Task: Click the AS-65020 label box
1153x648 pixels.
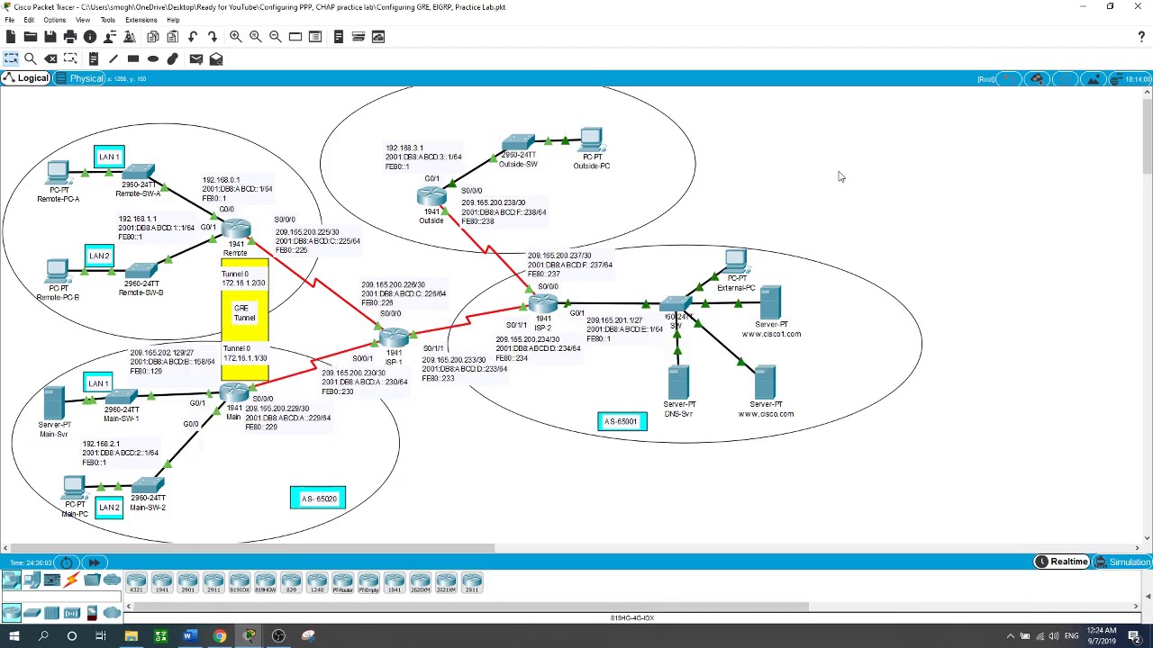Action: coord(318,498)
